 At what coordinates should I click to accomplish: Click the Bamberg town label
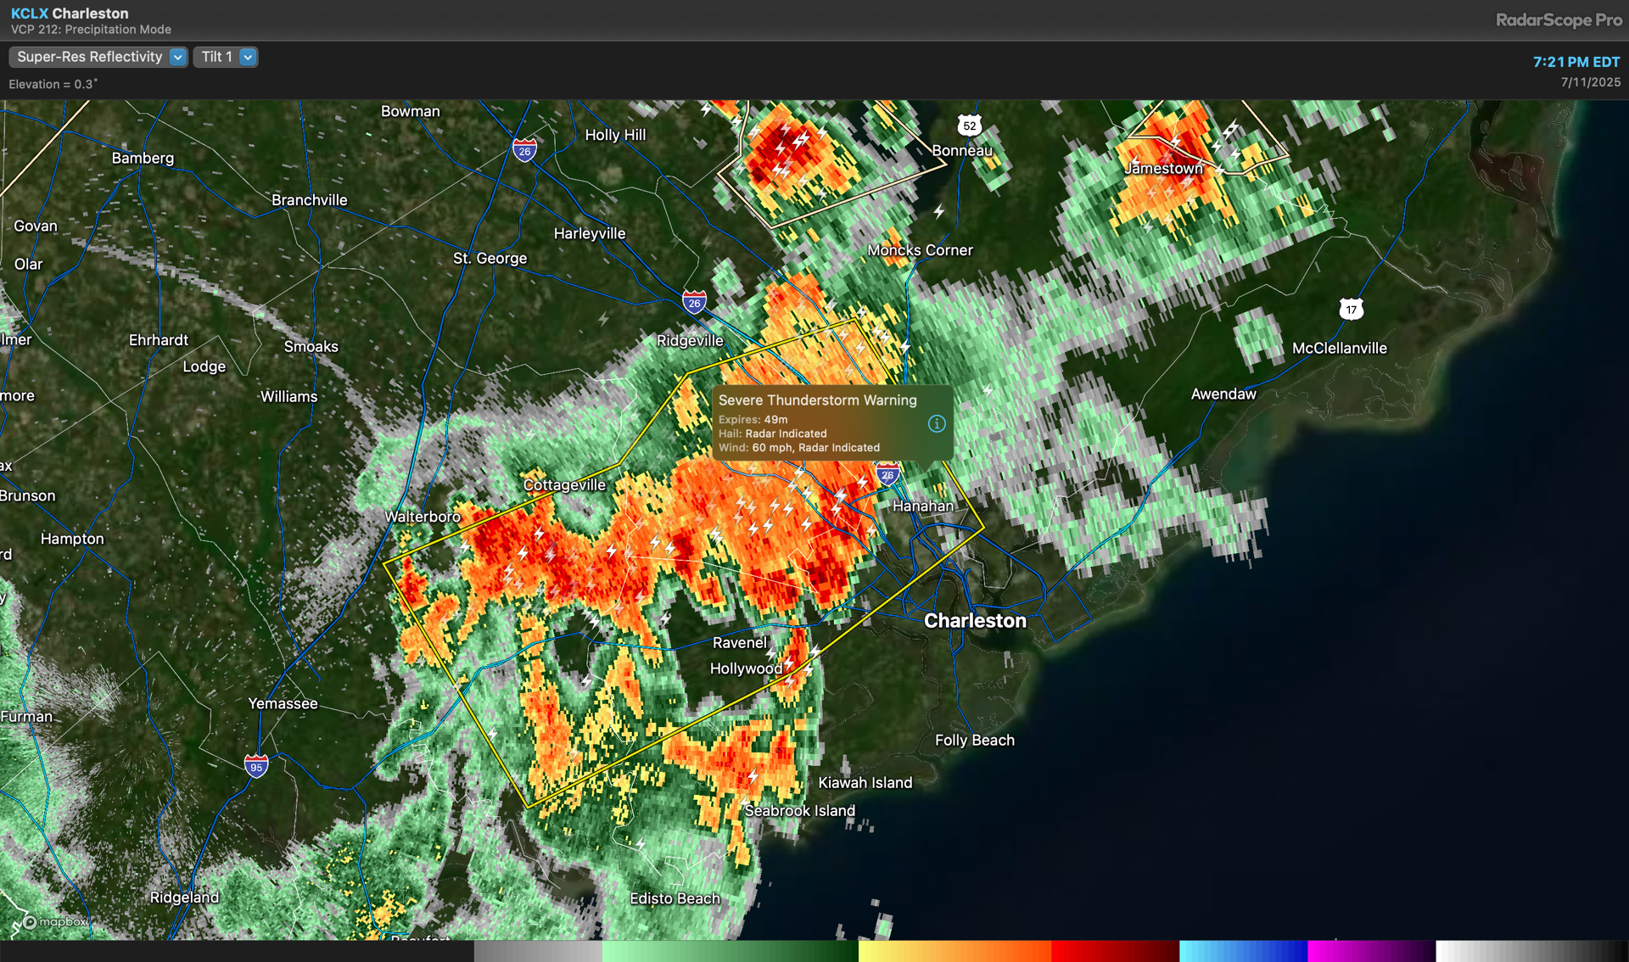(143, 158)
